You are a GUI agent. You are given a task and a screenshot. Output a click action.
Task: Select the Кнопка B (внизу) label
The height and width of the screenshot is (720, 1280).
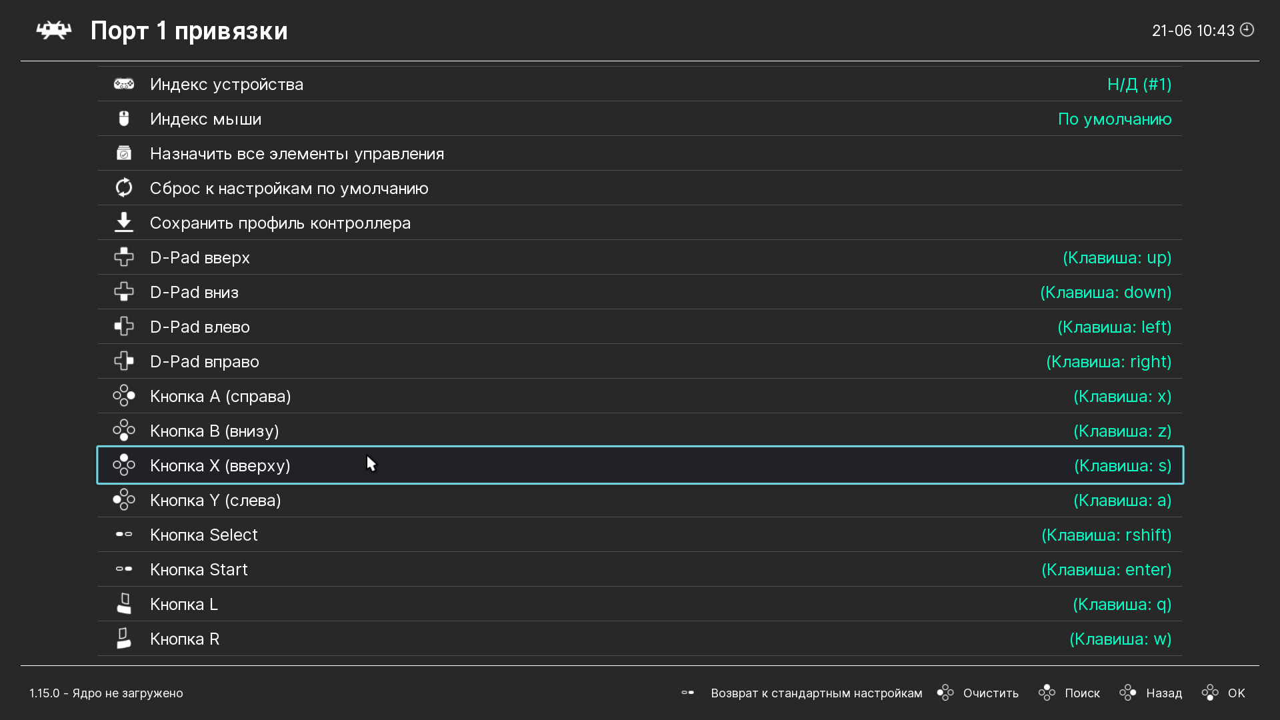coord(215,431)
